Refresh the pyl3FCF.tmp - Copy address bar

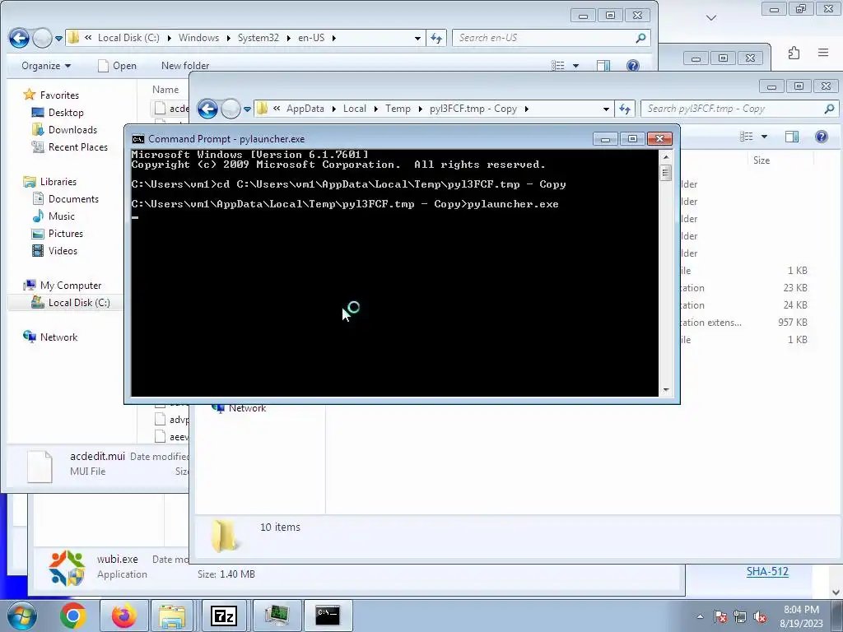(x=625, y=109)
